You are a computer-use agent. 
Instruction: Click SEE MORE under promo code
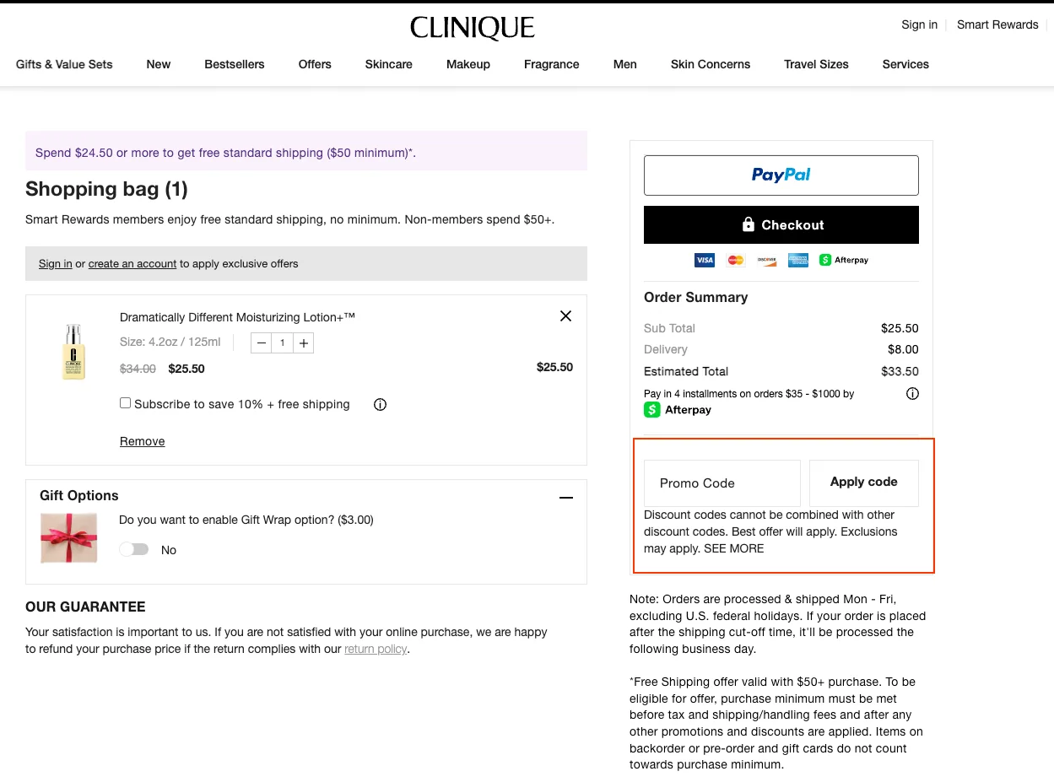pos(734,548)
